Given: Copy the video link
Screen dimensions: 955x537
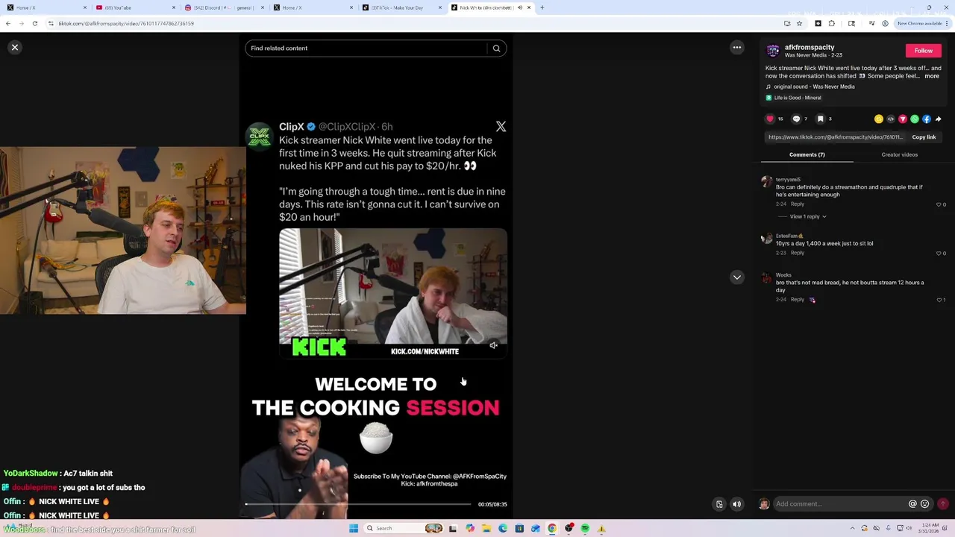Looking at the screenshot, I should [924, 137].
